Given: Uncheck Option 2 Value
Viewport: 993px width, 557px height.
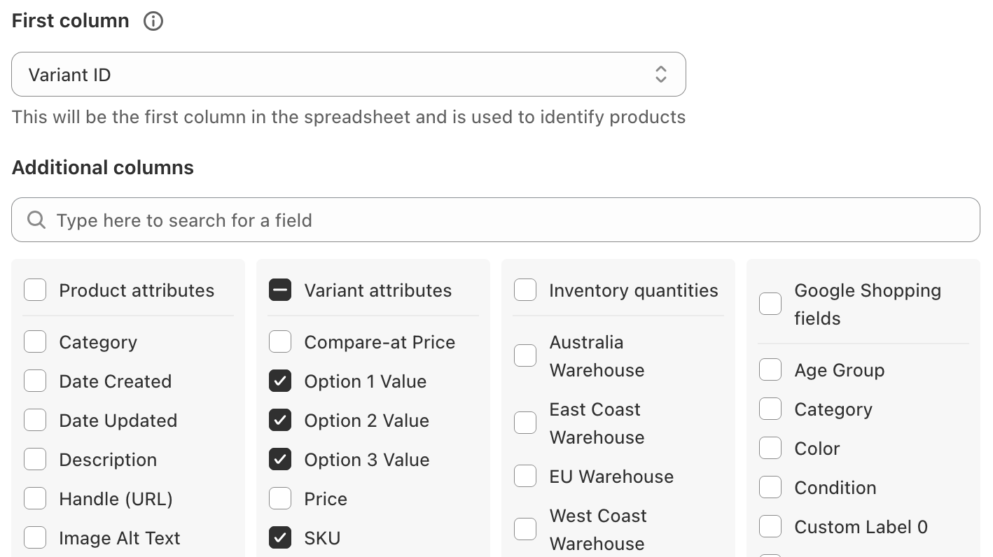Looking at the screenshot, I should (280, 420).
